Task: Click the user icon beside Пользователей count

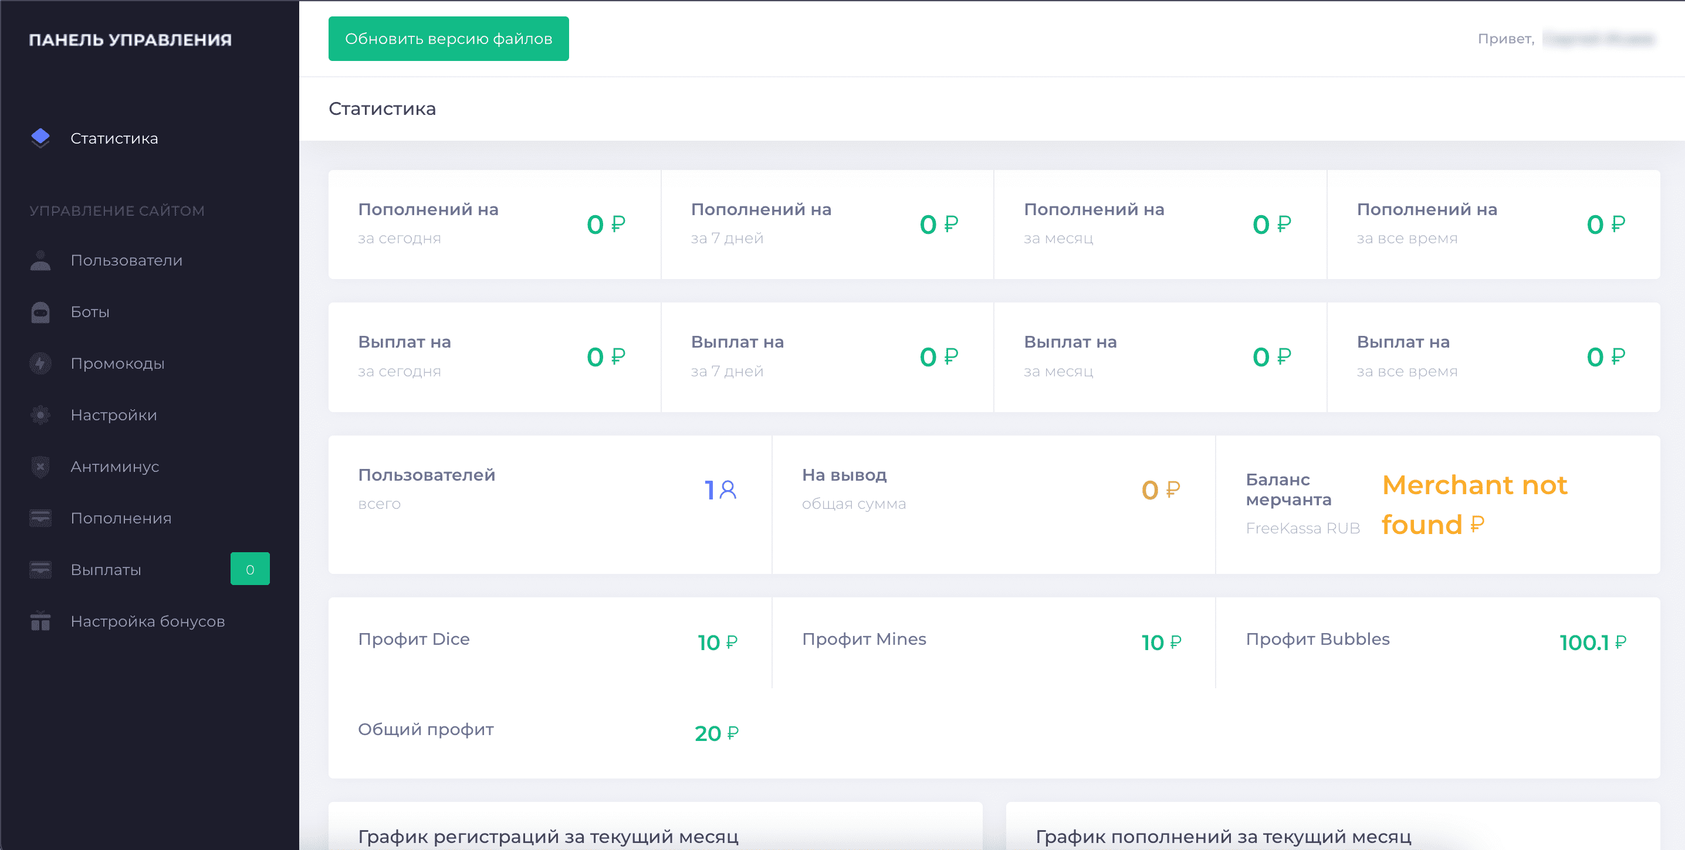Action: point(728,489)
